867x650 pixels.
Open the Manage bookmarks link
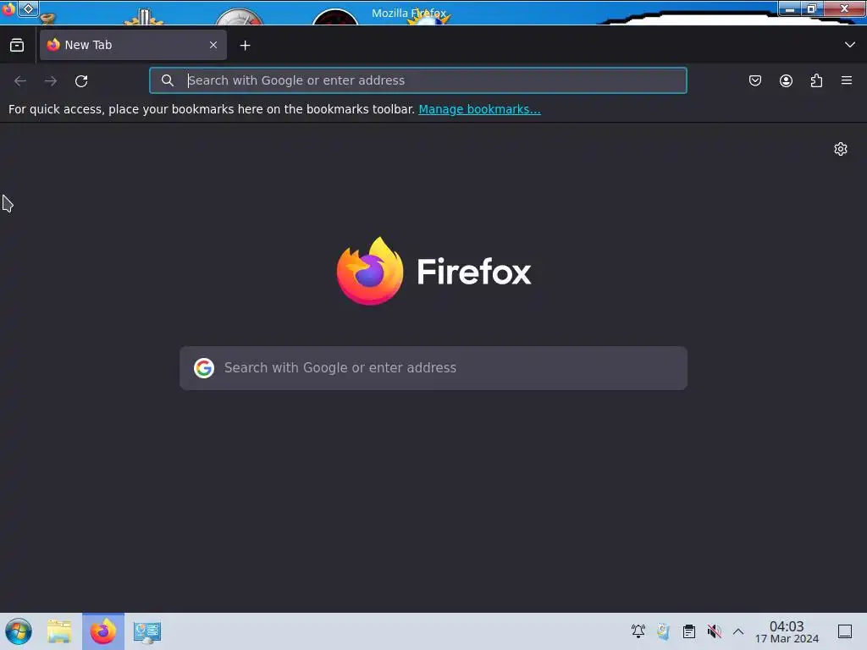[479, 109]
